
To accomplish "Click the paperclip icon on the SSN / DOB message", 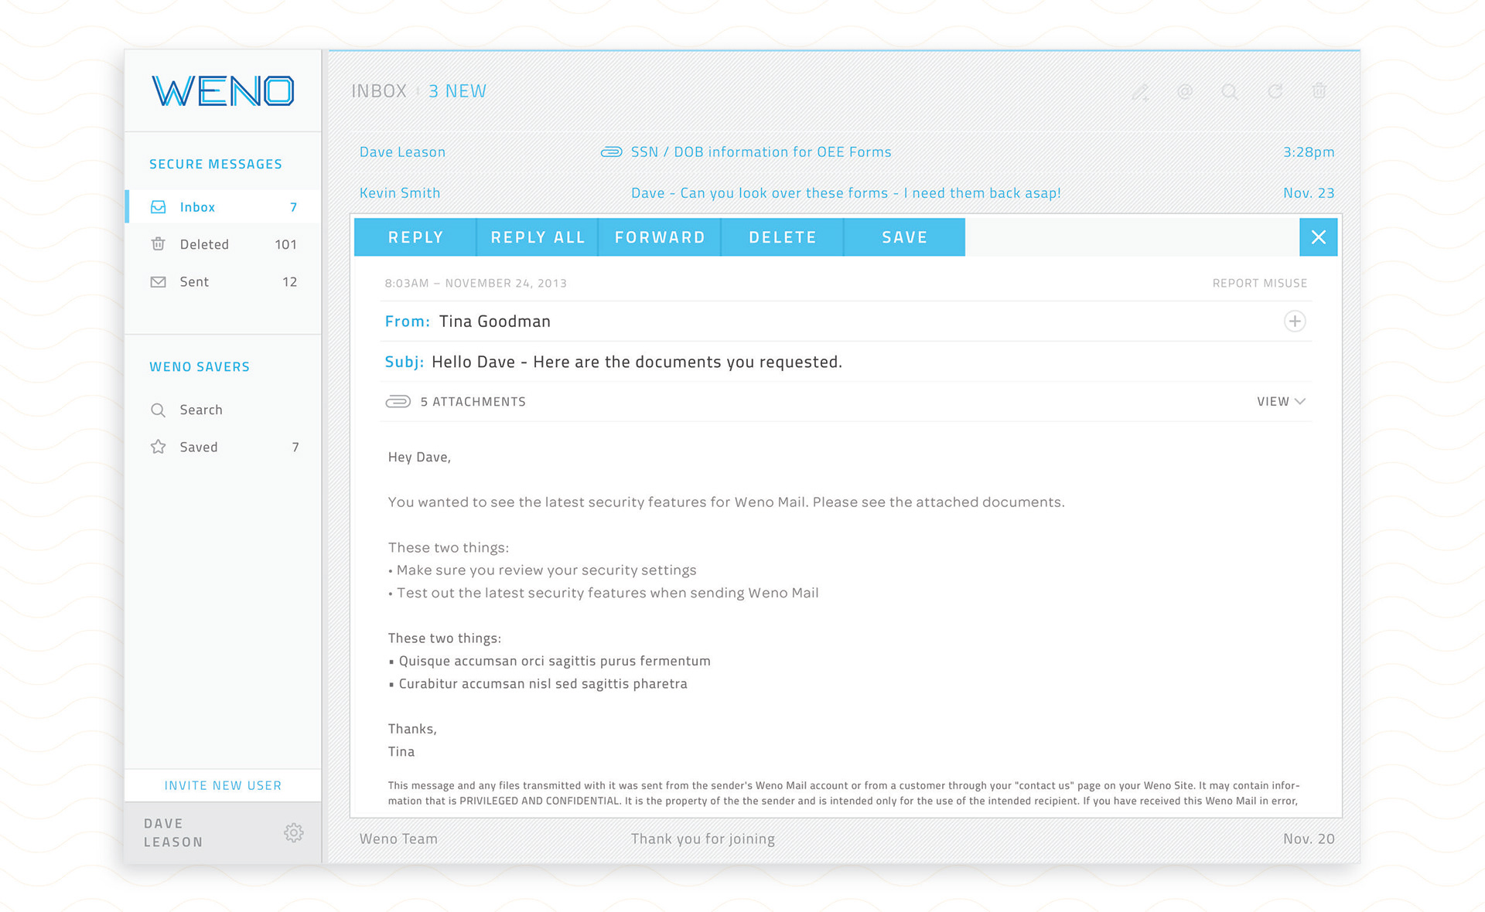I will (611, 152).
